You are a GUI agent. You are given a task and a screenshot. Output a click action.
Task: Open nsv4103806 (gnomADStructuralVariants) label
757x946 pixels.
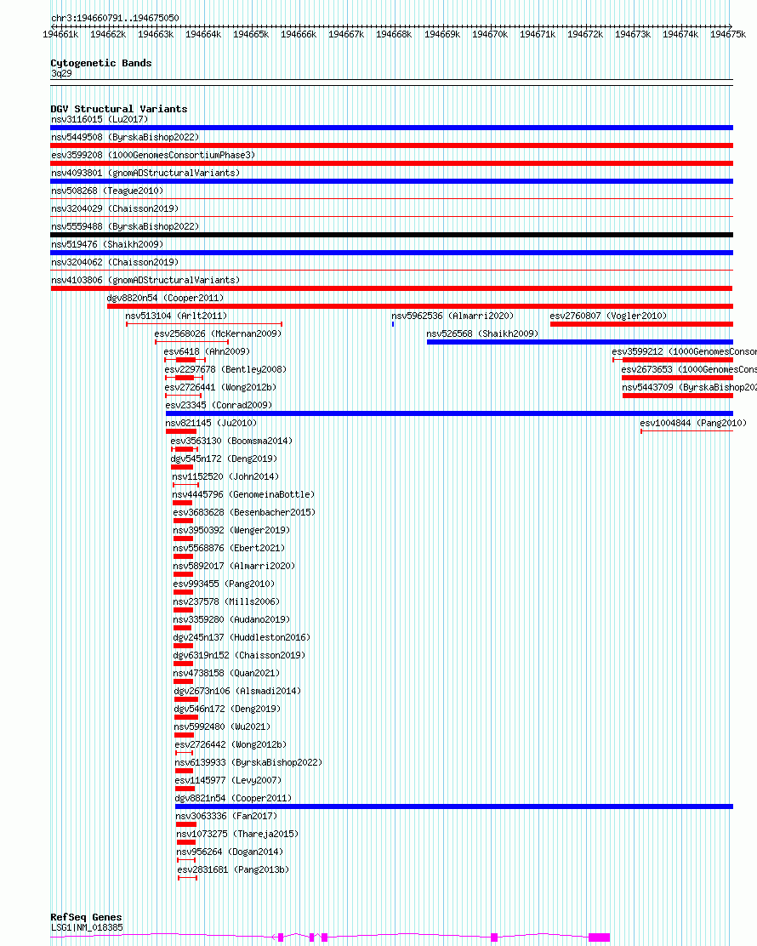tap(145, 281)
